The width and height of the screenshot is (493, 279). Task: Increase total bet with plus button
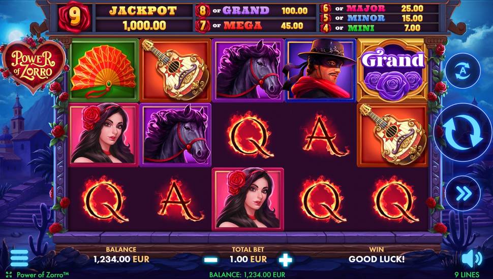[x=286, y=260]
